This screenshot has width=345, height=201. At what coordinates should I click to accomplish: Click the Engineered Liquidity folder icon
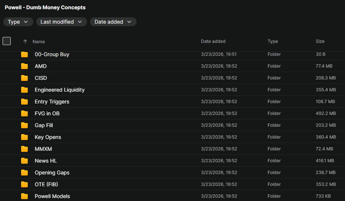24,90
